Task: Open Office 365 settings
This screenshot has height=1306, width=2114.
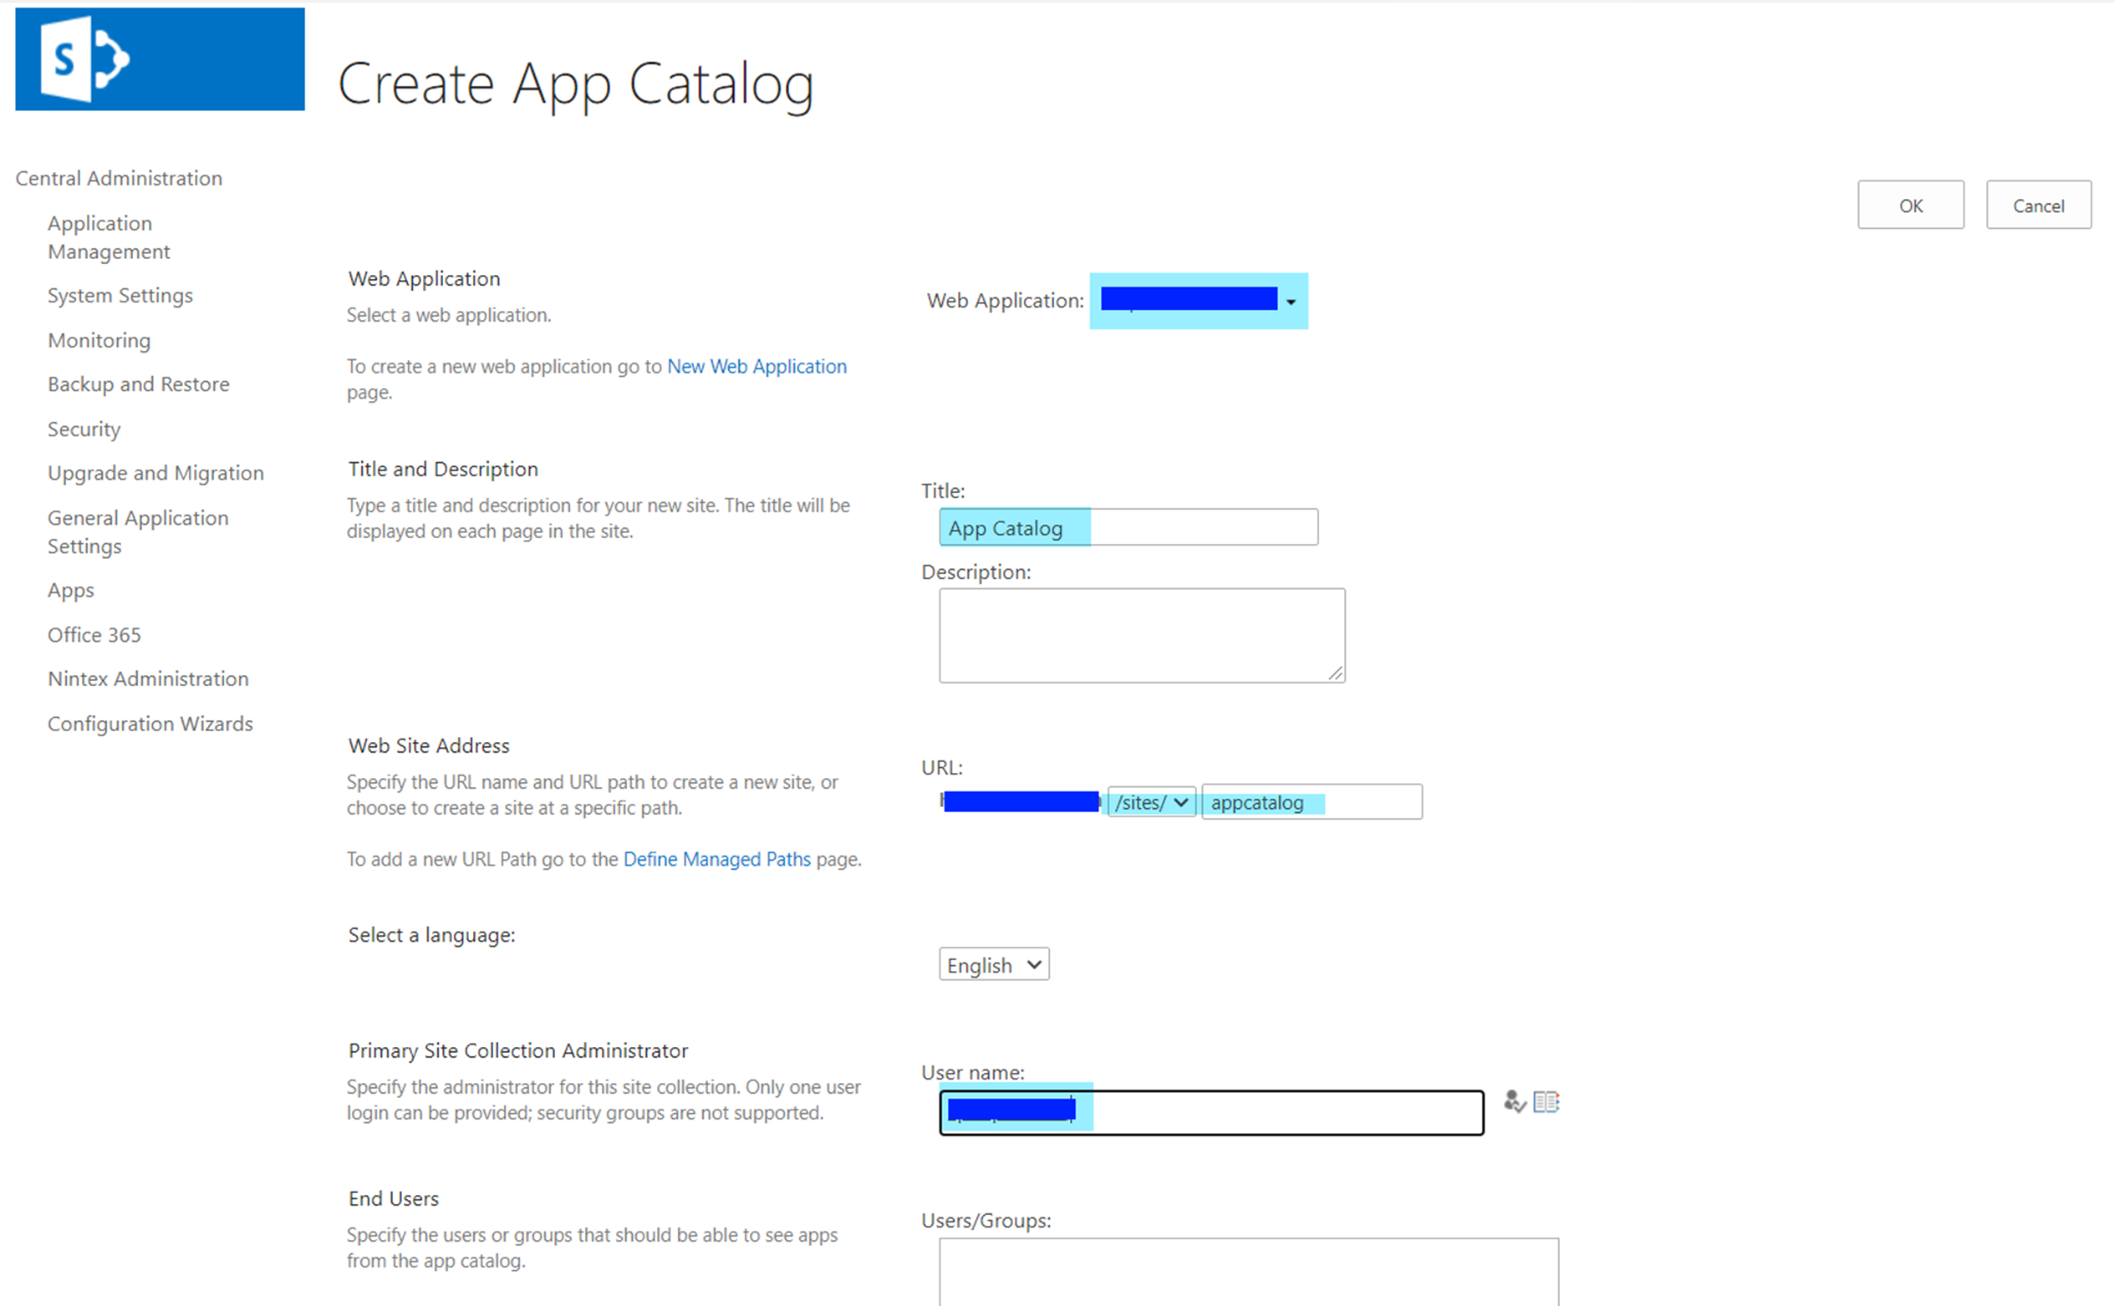Action: point(94,635)
